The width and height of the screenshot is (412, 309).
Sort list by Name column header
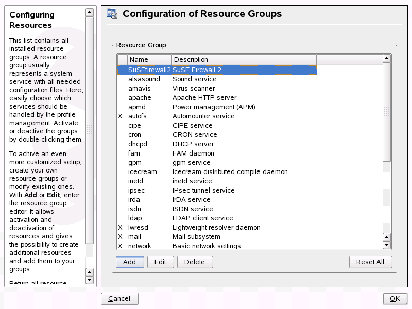(x=149, y=60)
